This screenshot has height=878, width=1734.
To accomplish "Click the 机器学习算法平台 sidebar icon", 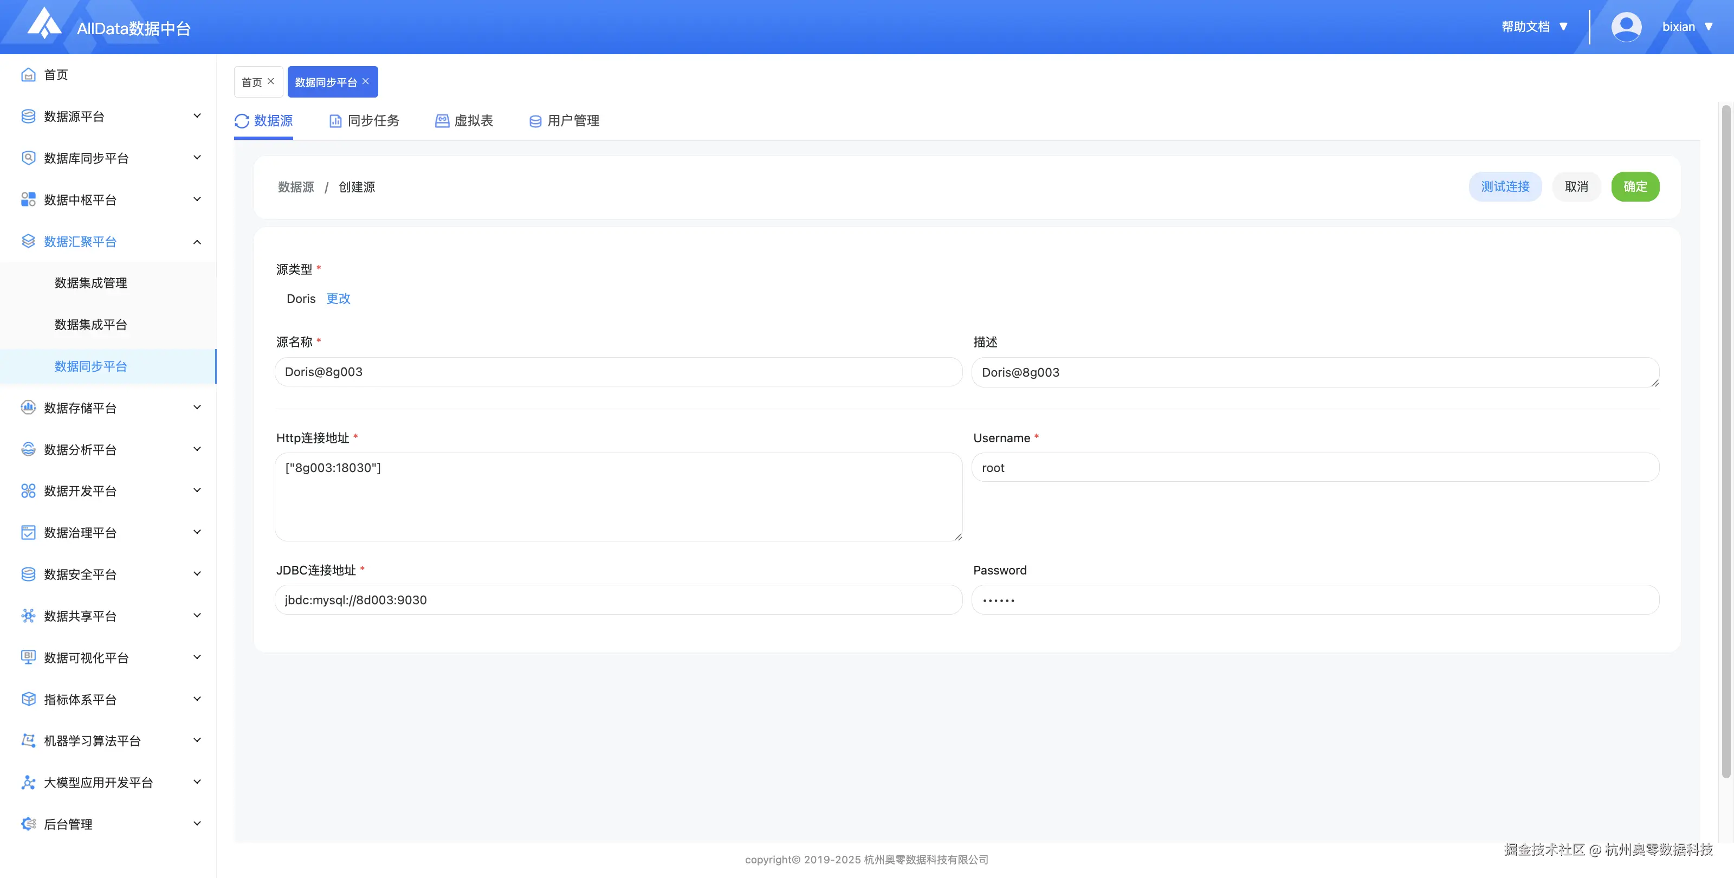I will (28, 741).
